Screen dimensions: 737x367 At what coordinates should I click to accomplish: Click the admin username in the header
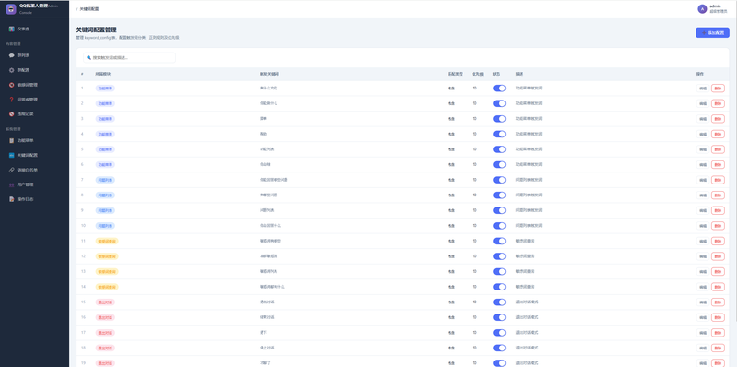(715, 6)
